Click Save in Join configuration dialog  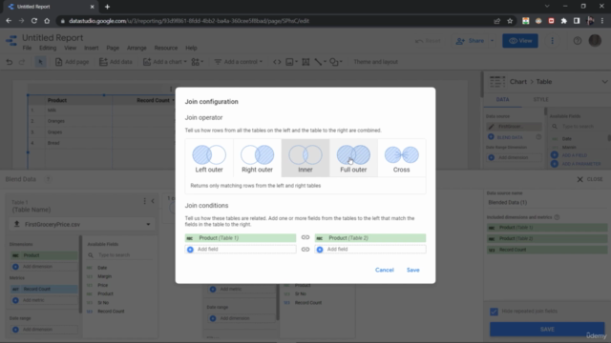413,270
